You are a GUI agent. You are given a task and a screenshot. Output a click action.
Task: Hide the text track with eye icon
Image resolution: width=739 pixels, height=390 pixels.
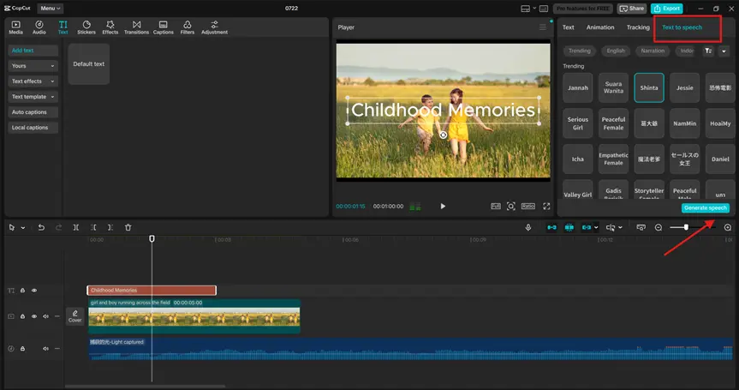tap(34, 291)
